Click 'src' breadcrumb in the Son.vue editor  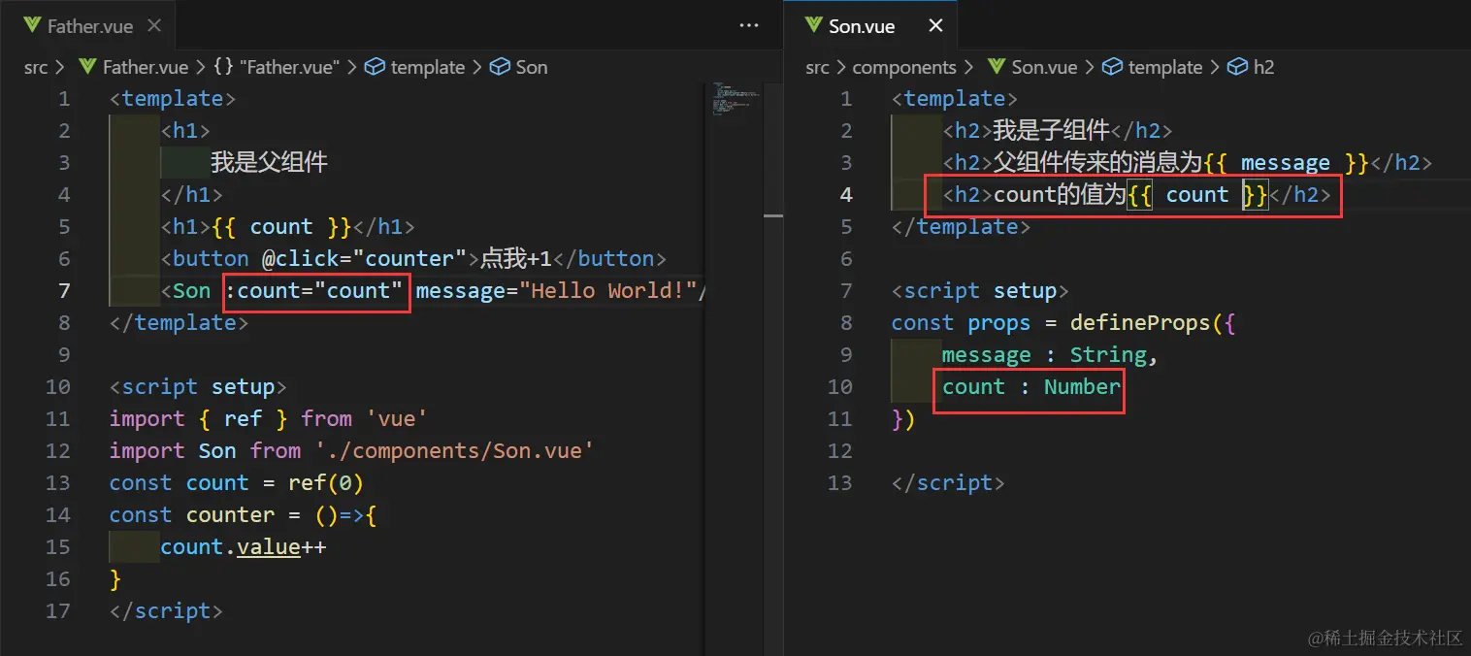(818, 67)
